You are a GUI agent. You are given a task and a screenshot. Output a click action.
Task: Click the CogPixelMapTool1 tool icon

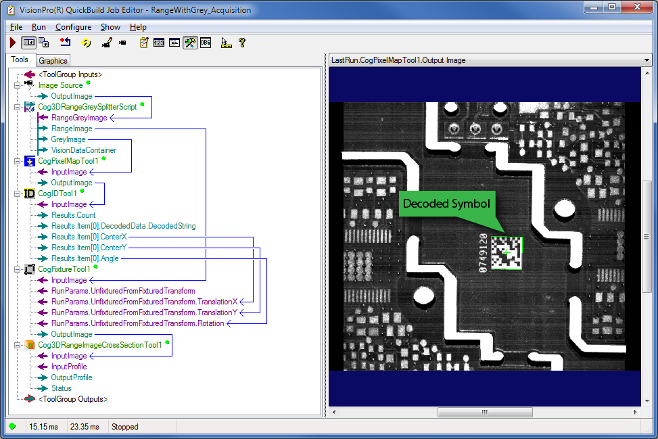pyautogui.click(x=29, y=161)
